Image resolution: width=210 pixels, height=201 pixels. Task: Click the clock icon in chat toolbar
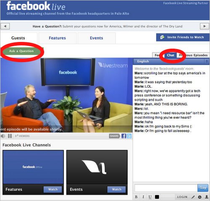click(200, 197)
